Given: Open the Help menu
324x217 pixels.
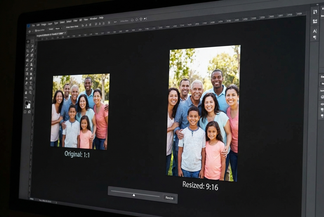Looking at the screenshot, I should (x=101, y=18).
